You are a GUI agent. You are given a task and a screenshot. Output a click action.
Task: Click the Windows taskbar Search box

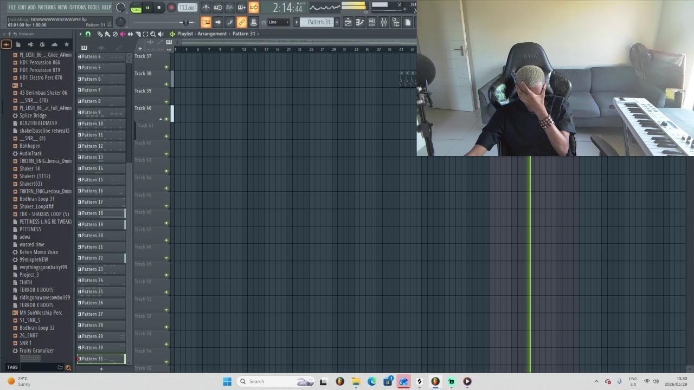pyautogui.click(x=275, y=381)
